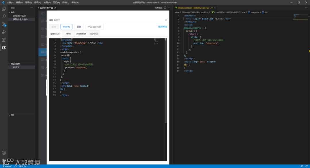The height and width of the screenshot is (168, 310).
Task: Switch to the 全部(vue) tab
Action: 55,34
